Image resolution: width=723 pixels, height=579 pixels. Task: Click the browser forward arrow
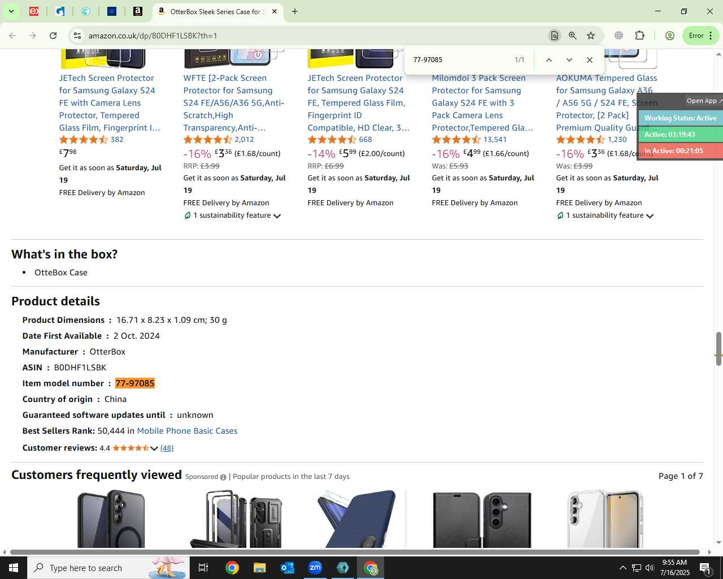(33, 36)
